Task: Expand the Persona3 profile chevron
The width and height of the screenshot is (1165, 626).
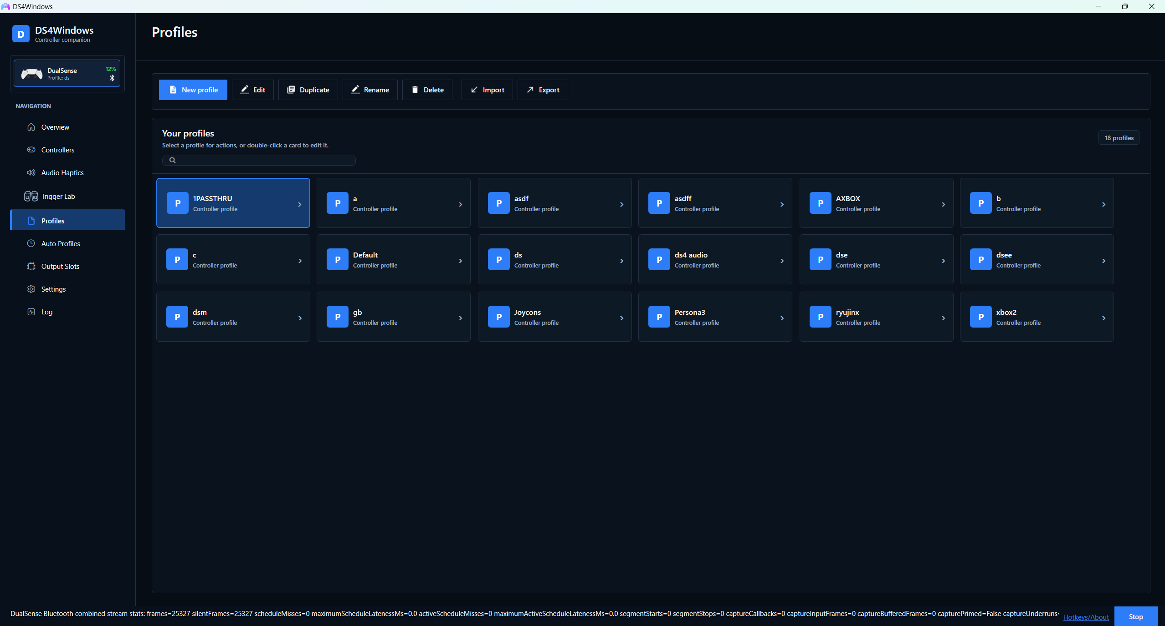Action: (x=782, y=318)
